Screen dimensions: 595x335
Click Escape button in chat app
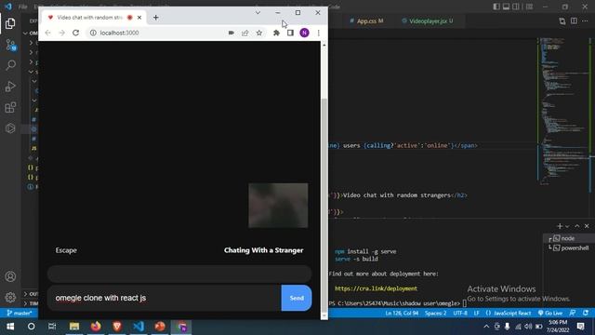(x=66, y=250)
